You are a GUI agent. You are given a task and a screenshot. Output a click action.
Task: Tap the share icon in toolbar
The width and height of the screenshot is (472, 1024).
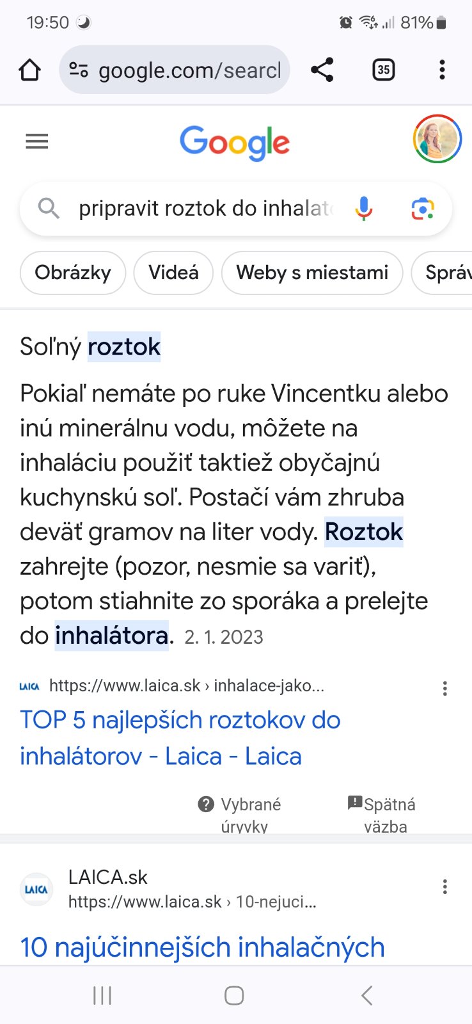[322, 70]
